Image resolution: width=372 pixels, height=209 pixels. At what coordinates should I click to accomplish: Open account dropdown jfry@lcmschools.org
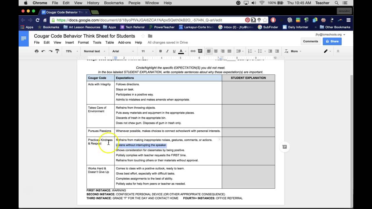(330, 35)
